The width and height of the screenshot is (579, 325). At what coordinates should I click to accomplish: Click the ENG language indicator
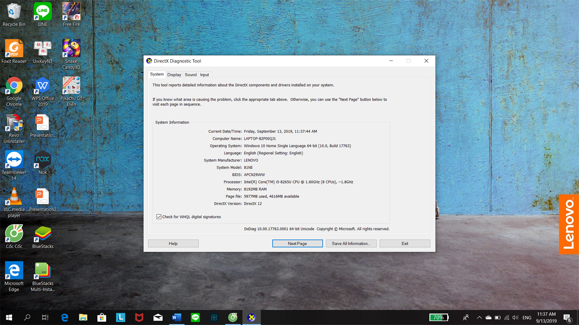click(x=527, y=317)
